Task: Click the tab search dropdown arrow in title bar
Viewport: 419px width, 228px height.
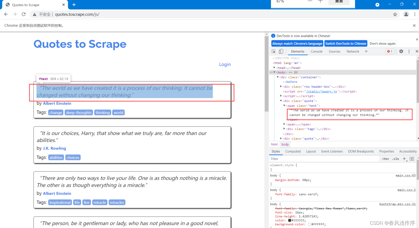Action: (x=377, y=5)
